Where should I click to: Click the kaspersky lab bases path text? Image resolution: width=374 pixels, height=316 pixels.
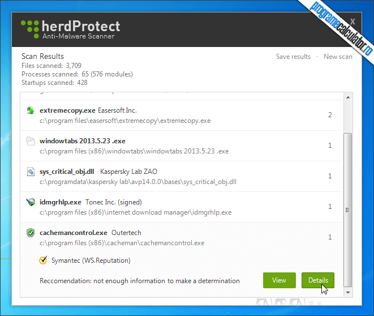point(138,182)
